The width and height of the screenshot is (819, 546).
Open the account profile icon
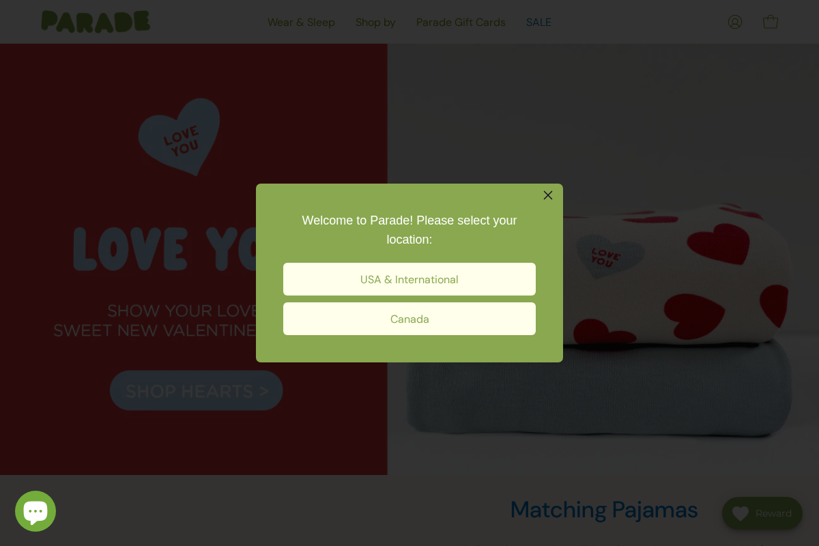pyautogui.click(x=735, y=22)
